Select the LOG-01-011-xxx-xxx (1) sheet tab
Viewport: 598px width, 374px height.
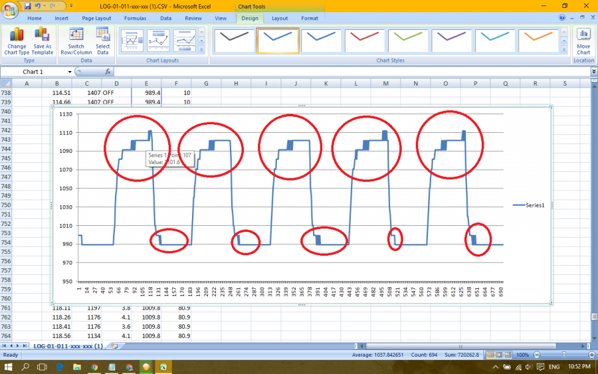[x=67, y=346]
